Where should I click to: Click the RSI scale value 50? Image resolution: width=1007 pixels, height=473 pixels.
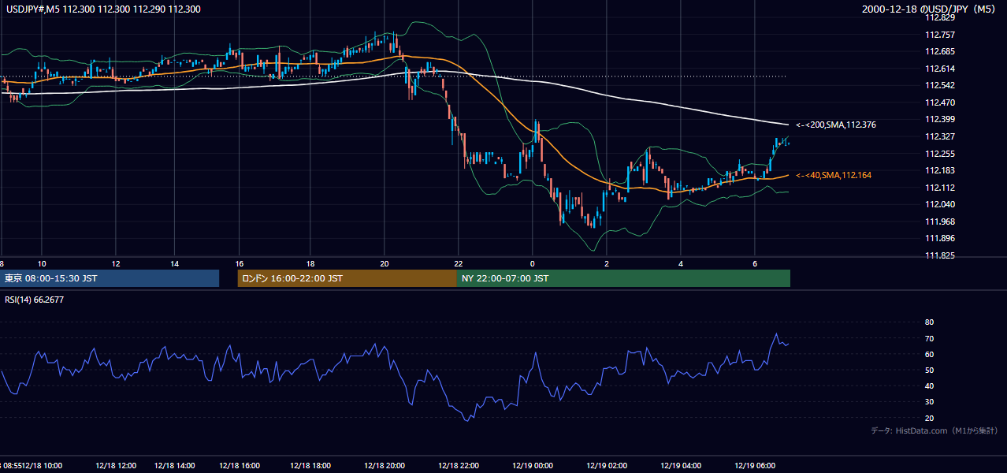[929, 370]
